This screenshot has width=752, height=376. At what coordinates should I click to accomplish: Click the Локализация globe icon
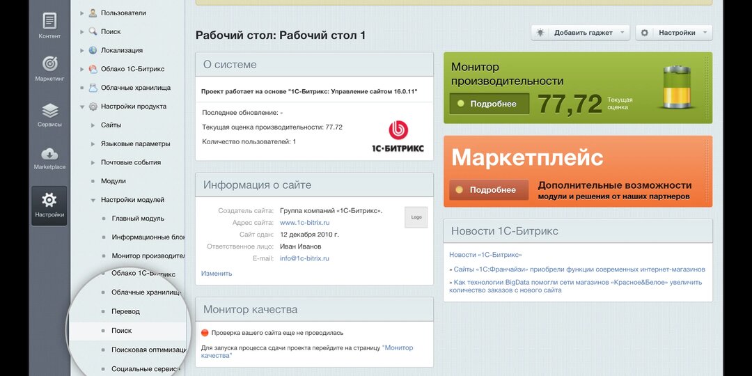pos(93,50)
